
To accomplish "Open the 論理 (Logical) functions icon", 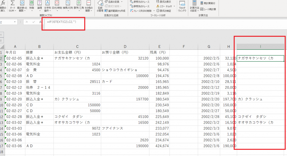I will [40, 3].
